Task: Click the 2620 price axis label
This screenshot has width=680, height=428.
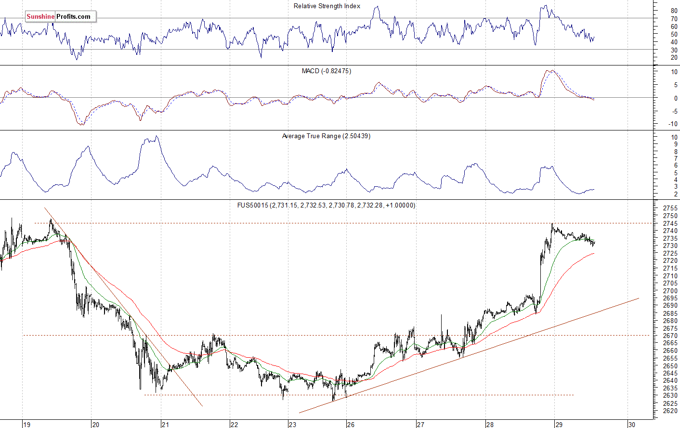Action: pos(670,411)
